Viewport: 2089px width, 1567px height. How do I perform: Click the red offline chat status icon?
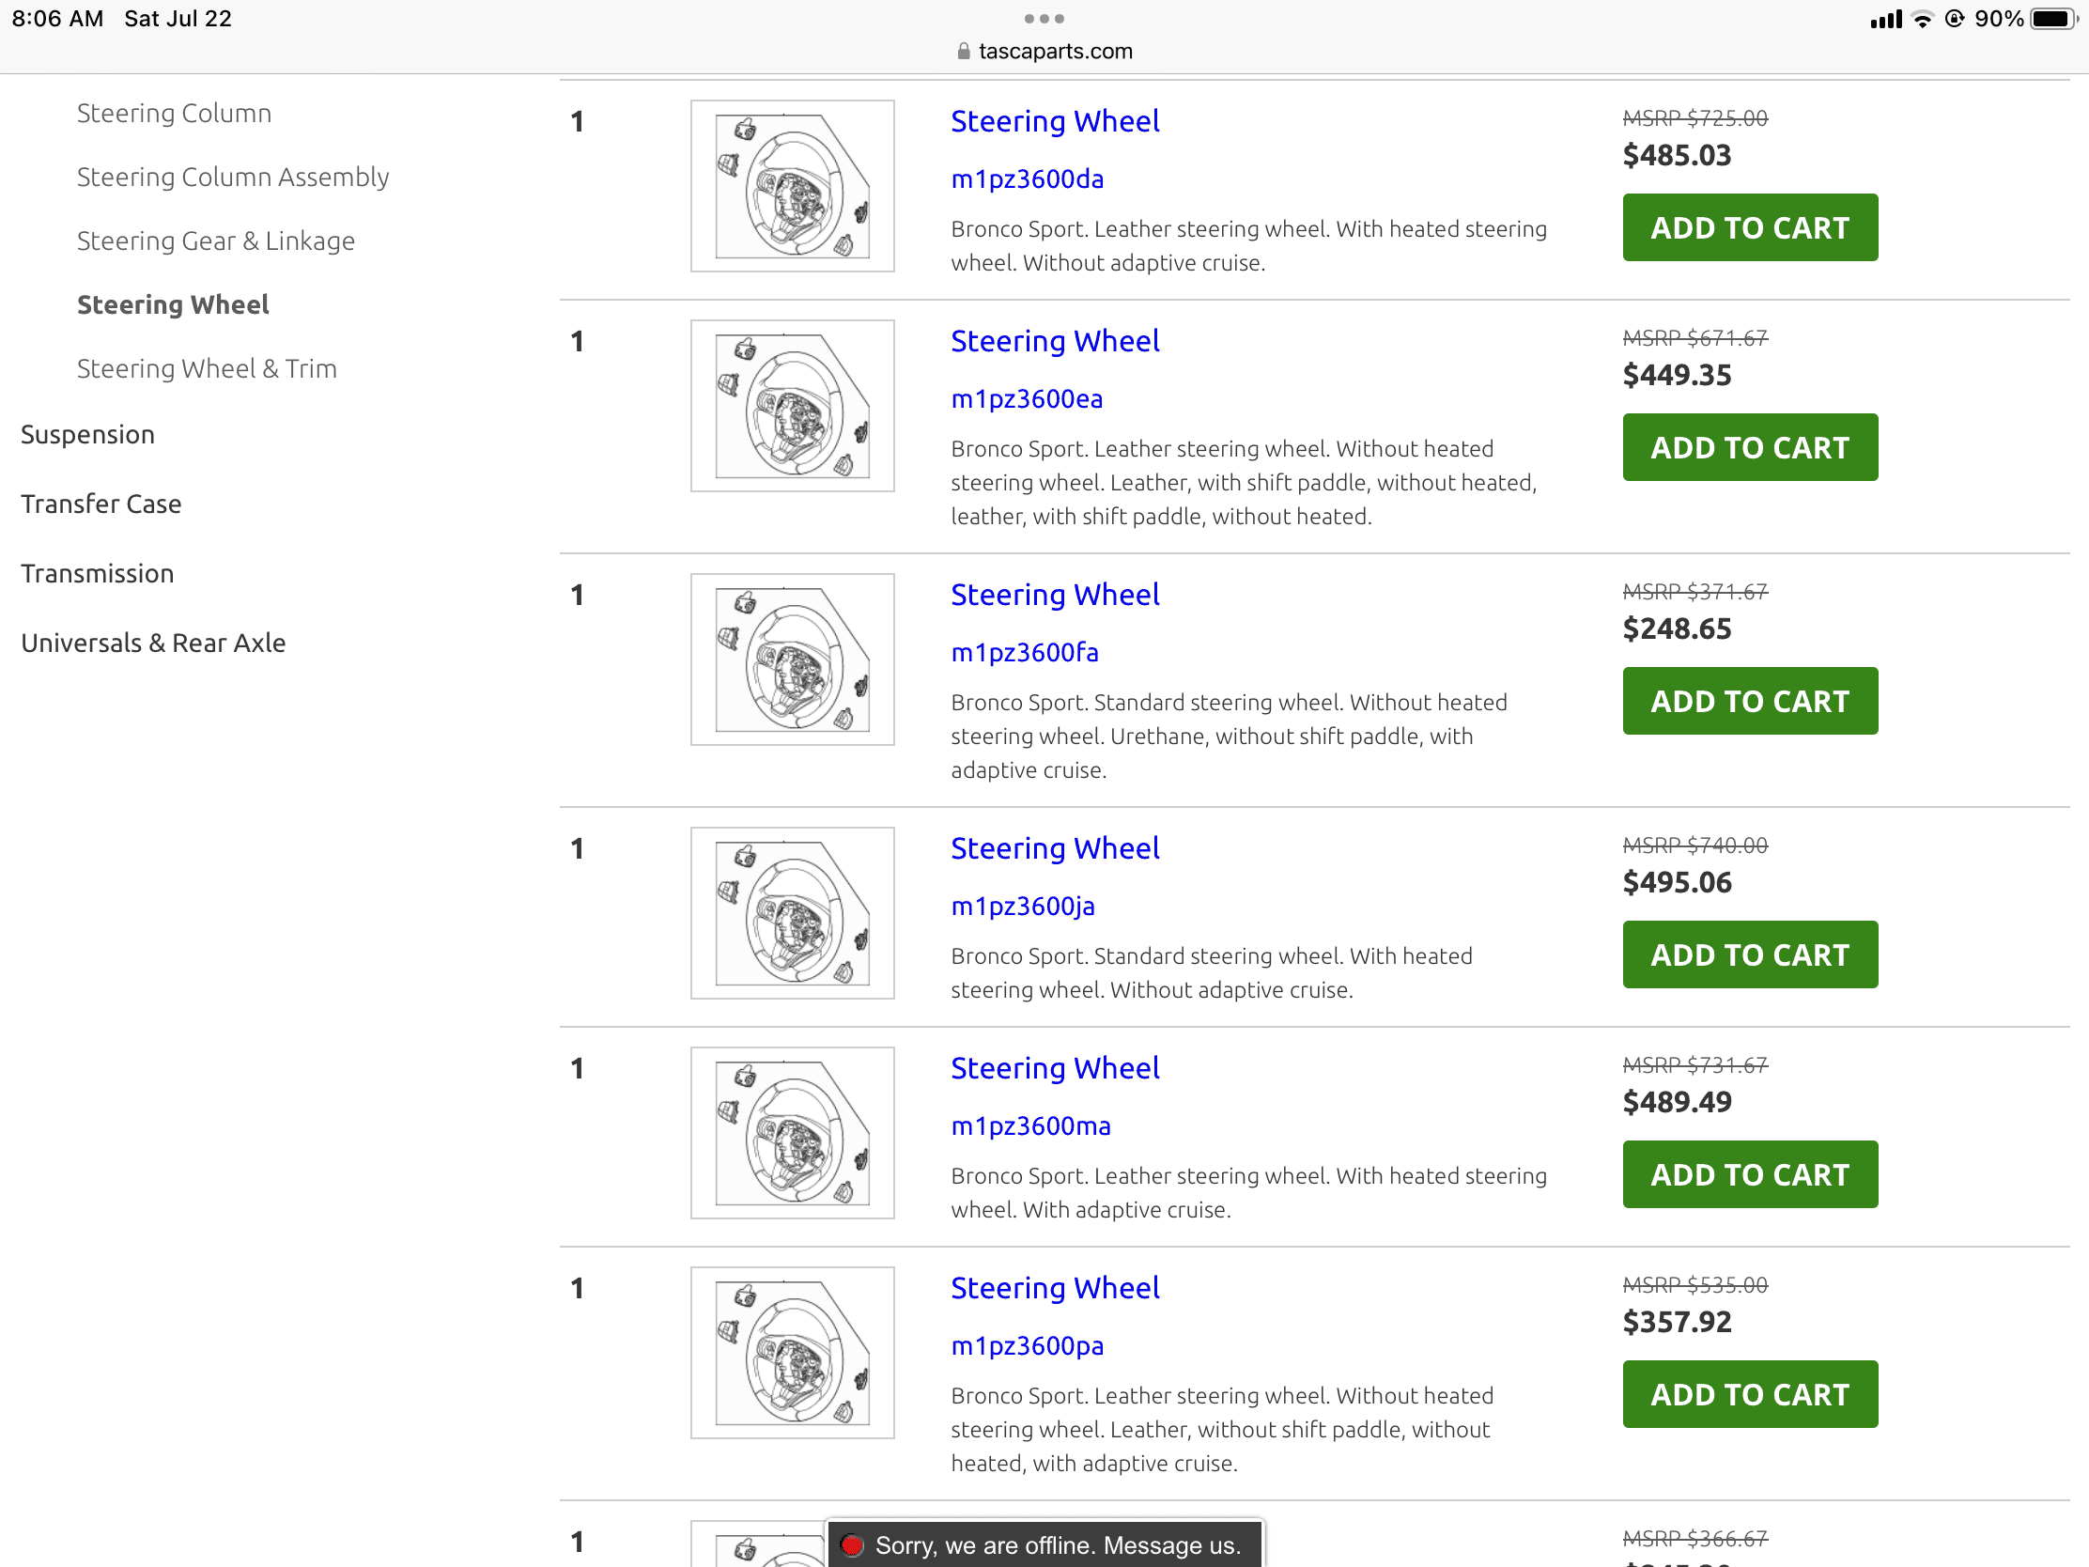tap(852, 1544)
